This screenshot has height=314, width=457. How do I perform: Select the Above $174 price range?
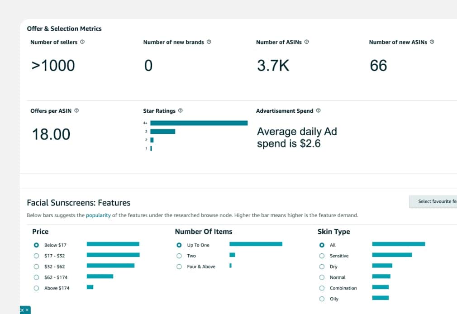pos(37,288)
